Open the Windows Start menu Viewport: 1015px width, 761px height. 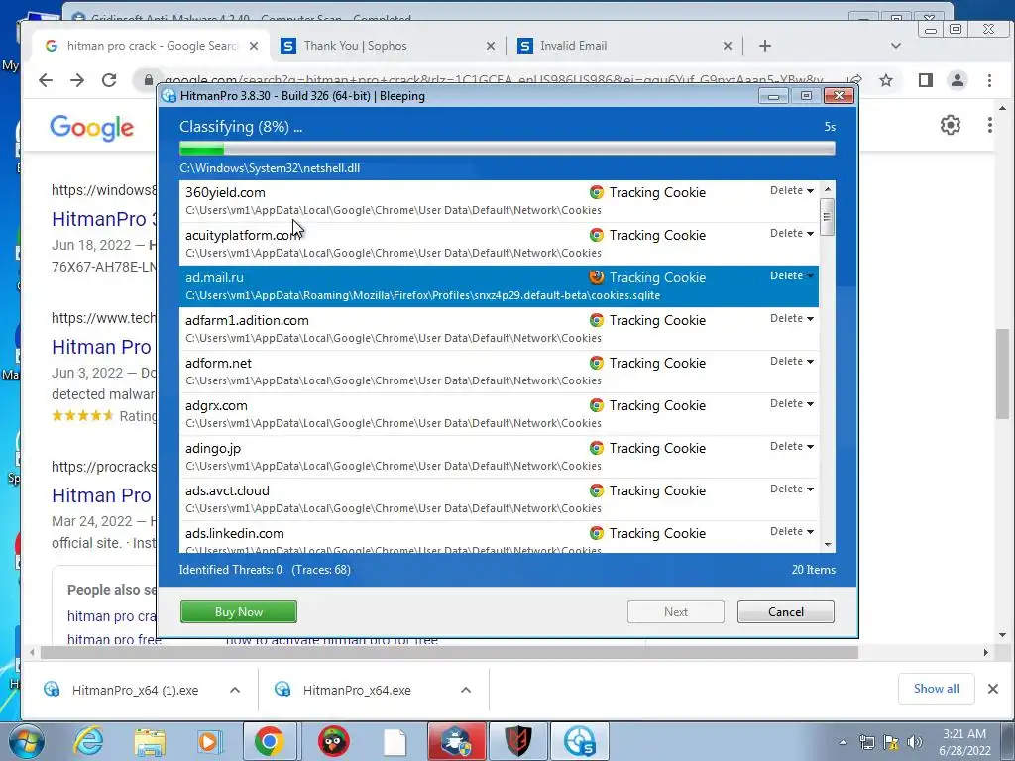pyautogui.click(x=25, y=741)
